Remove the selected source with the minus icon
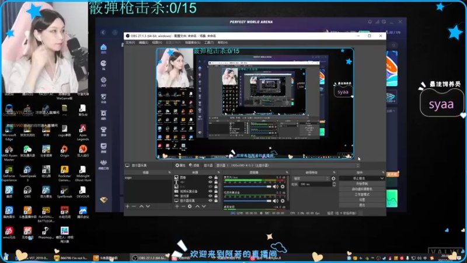 point(183,206)
